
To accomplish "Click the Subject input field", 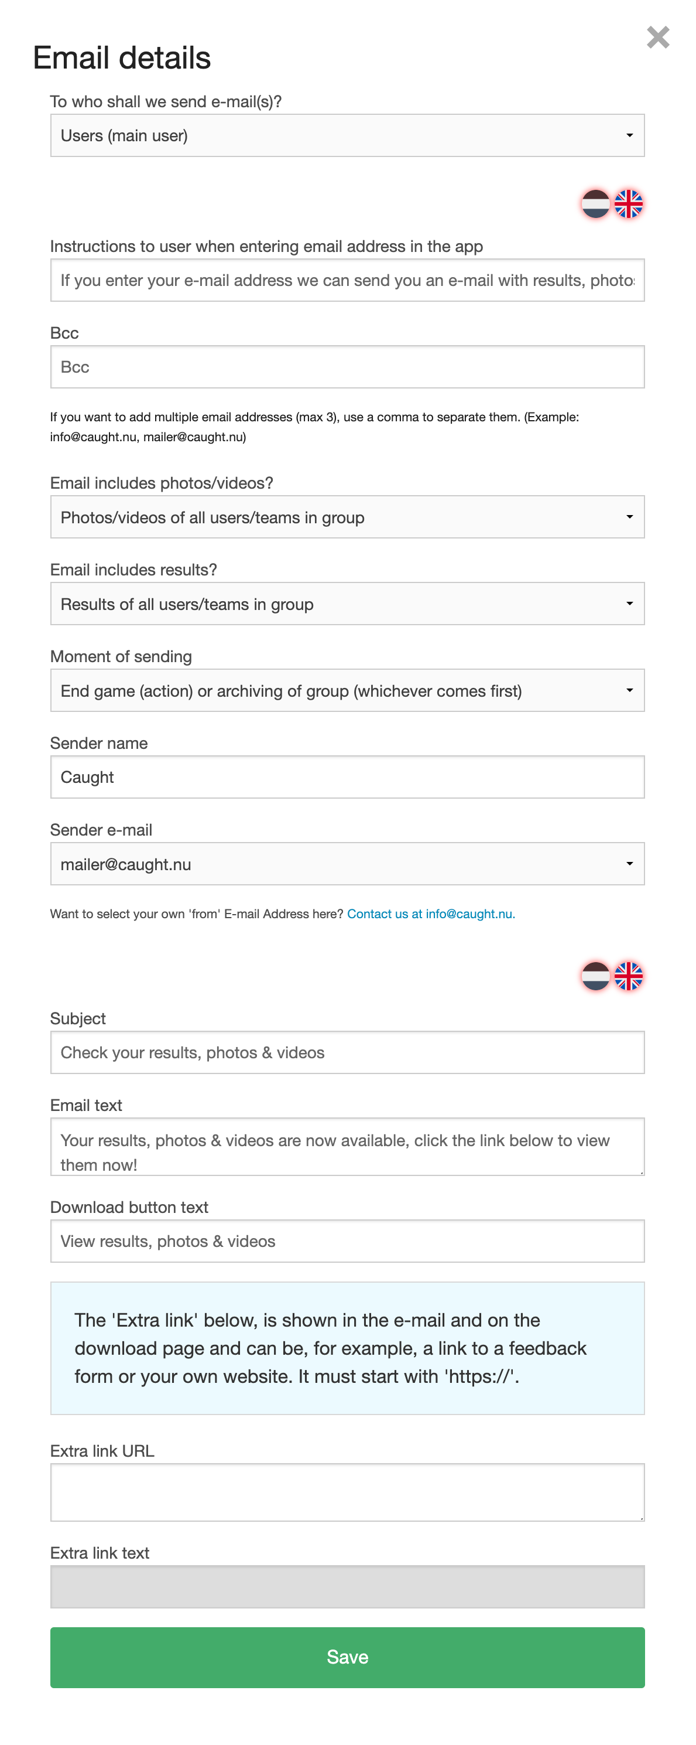I will (x=347, y=1052).
